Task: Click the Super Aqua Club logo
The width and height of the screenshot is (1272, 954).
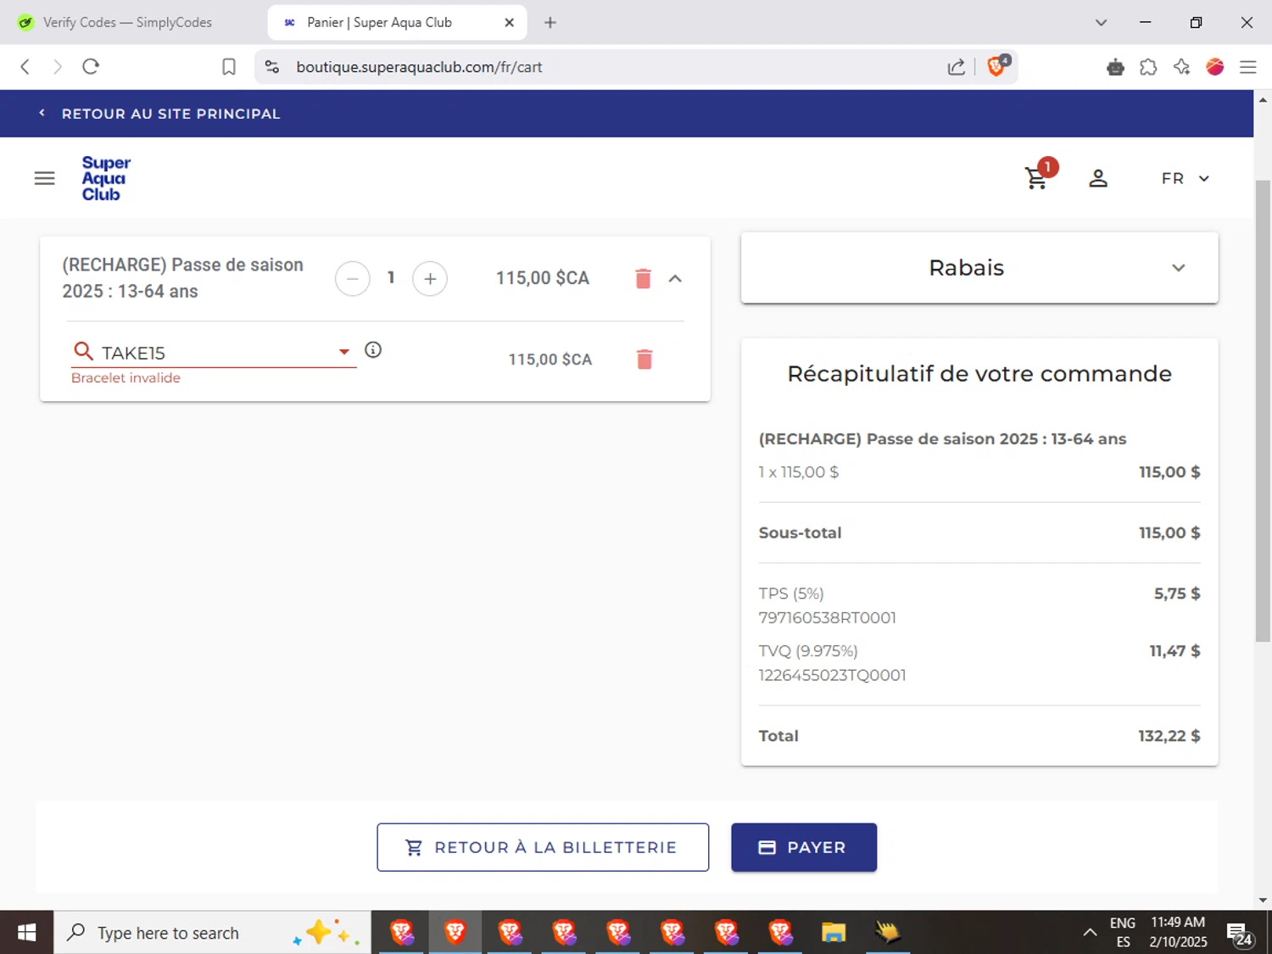Action: point(106,178)
